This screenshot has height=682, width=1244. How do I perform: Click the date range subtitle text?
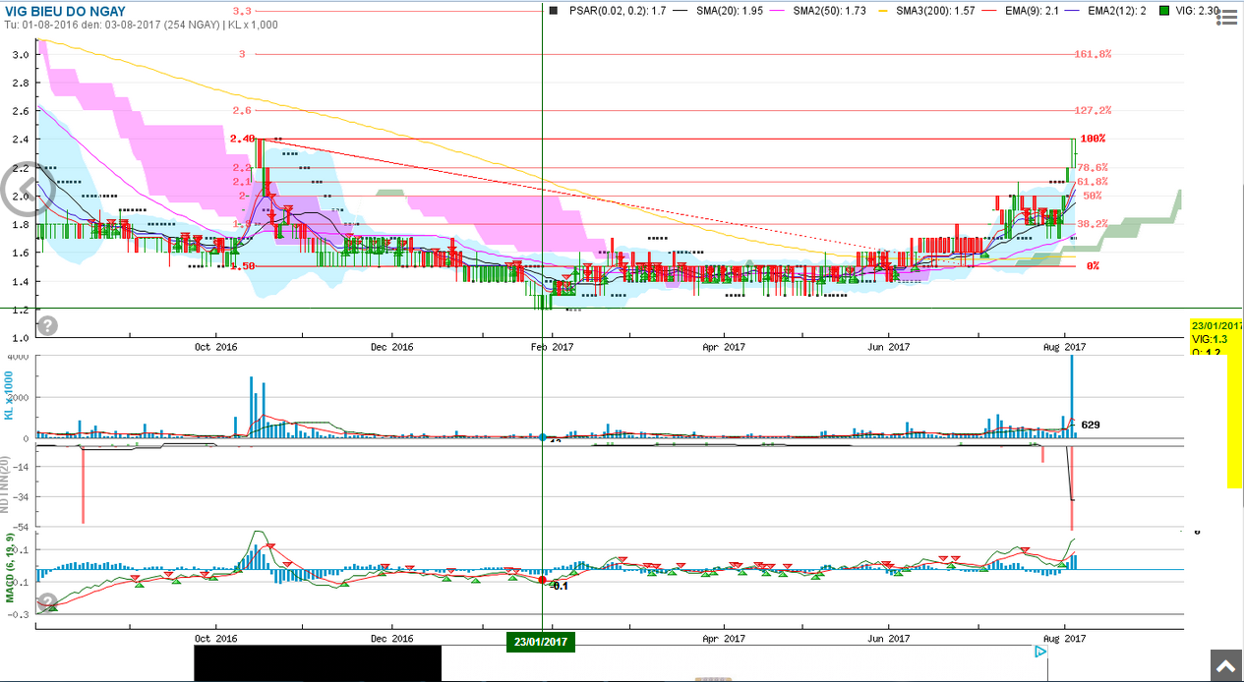(x=141, y=25)
